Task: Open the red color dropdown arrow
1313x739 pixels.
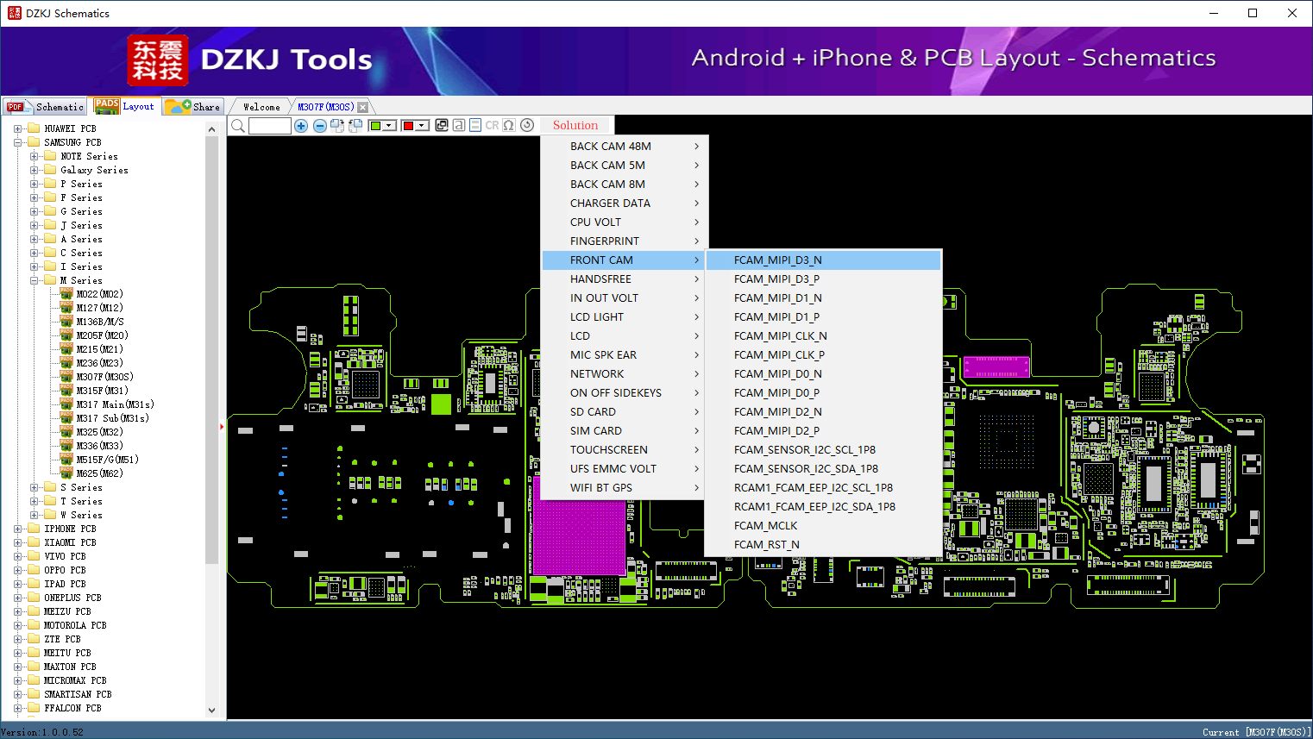Action: pyautogui.click(x=422, y=126)
